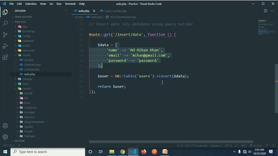Click the Spaces: 4 indentation setting

tap(216, 146)
